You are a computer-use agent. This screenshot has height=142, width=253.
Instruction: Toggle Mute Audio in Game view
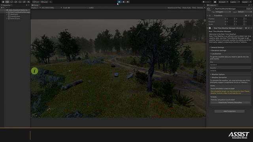[x=187, y=8]
